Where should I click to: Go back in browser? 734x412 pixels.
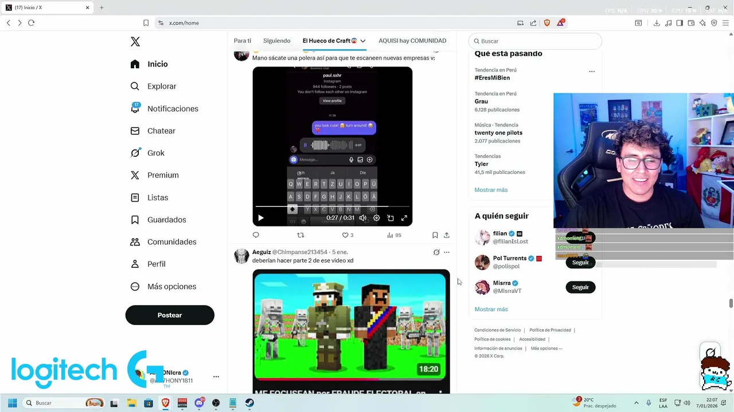point(8,23)
